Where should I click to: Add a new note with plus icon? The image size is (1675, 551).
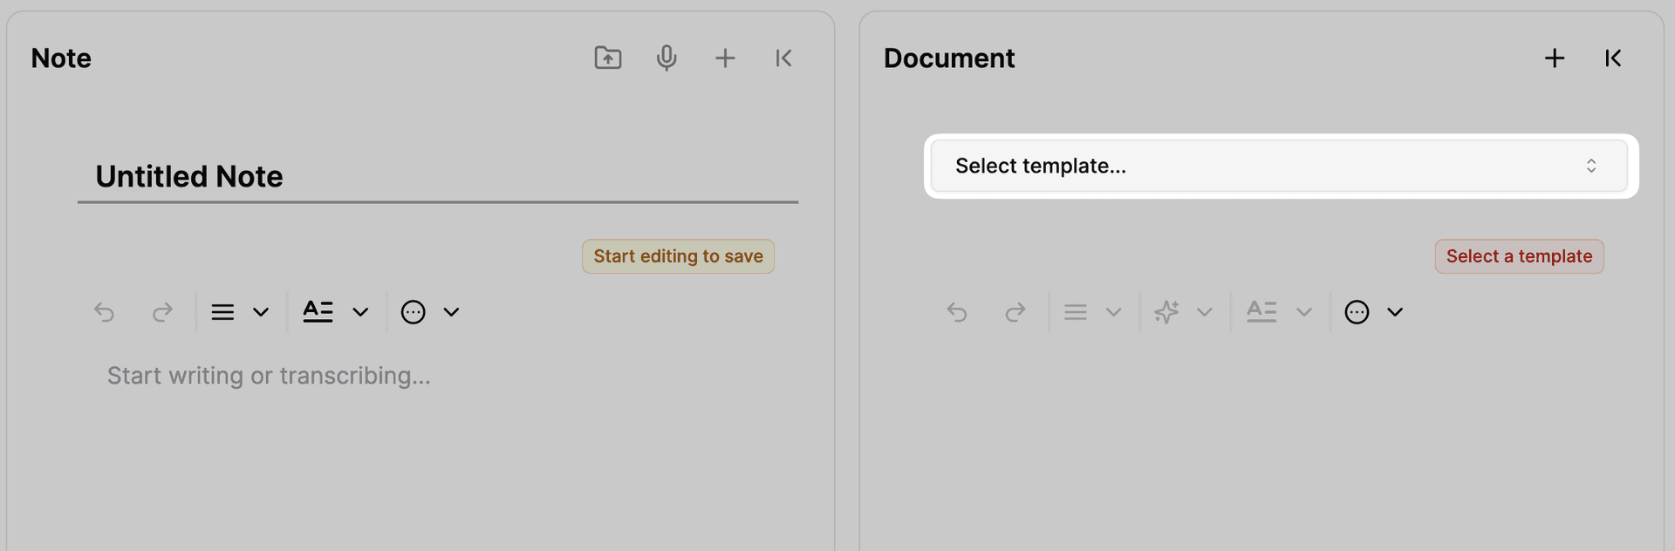725,58
